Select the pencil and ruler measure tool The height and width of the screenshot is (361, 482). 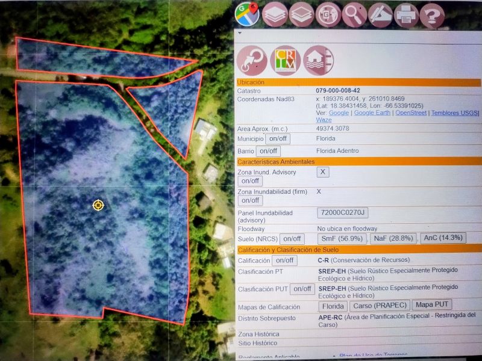[380, 15]
